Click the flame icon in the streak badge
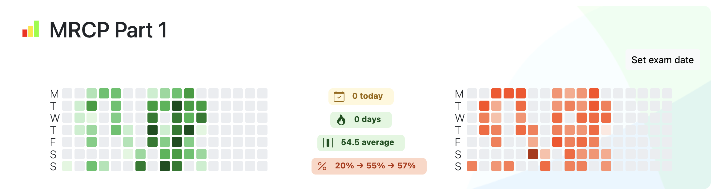 pos(341,120)
